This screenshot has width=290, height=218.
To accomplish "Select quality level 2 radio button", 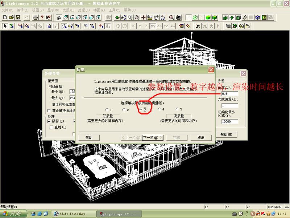I will point(124,110).
